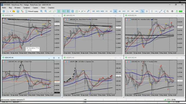Expand the indicators dropdown arrow
186x104 pixels.
(79, 11)
